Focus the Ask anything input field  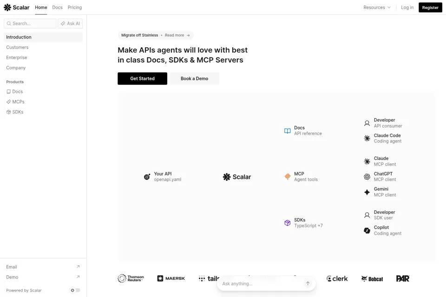[x=261, y=284]
